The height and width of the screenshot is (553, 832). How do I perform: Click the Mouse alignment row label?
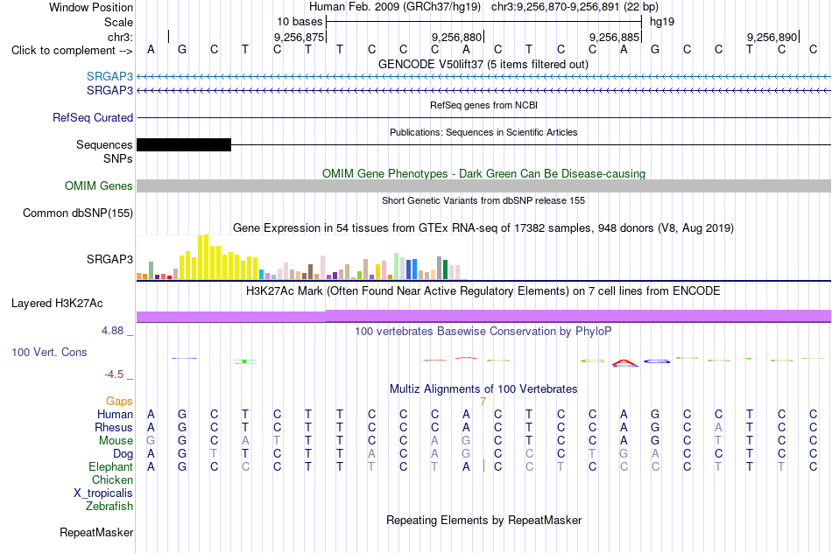click(116, 441)
